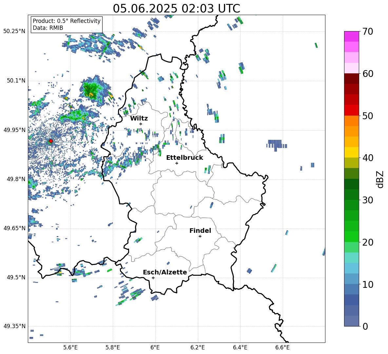
Task: Click the bright red colorbar segment above 50
Action: tap(351, 110)
